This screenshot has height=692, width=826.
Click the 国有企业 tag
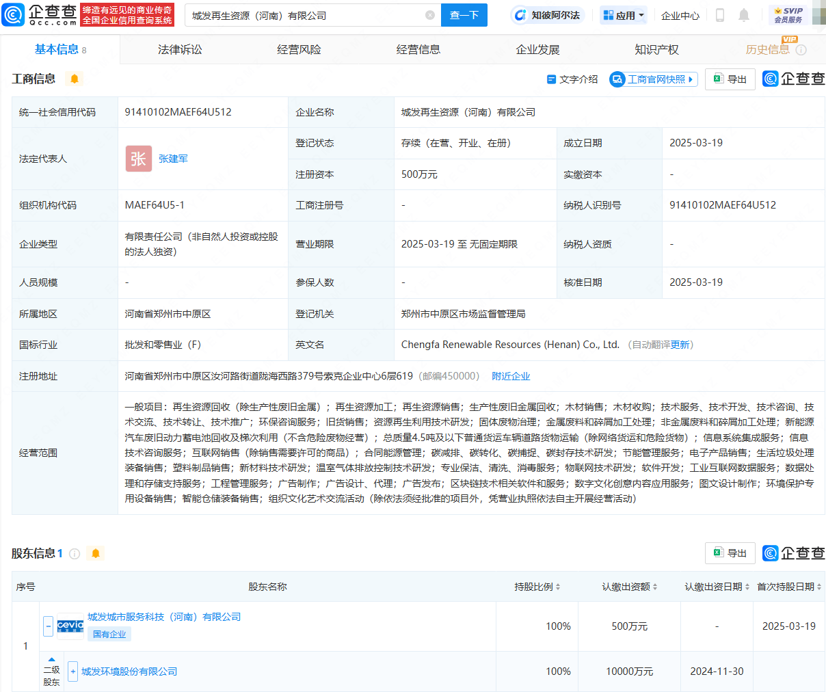(109, 635)
